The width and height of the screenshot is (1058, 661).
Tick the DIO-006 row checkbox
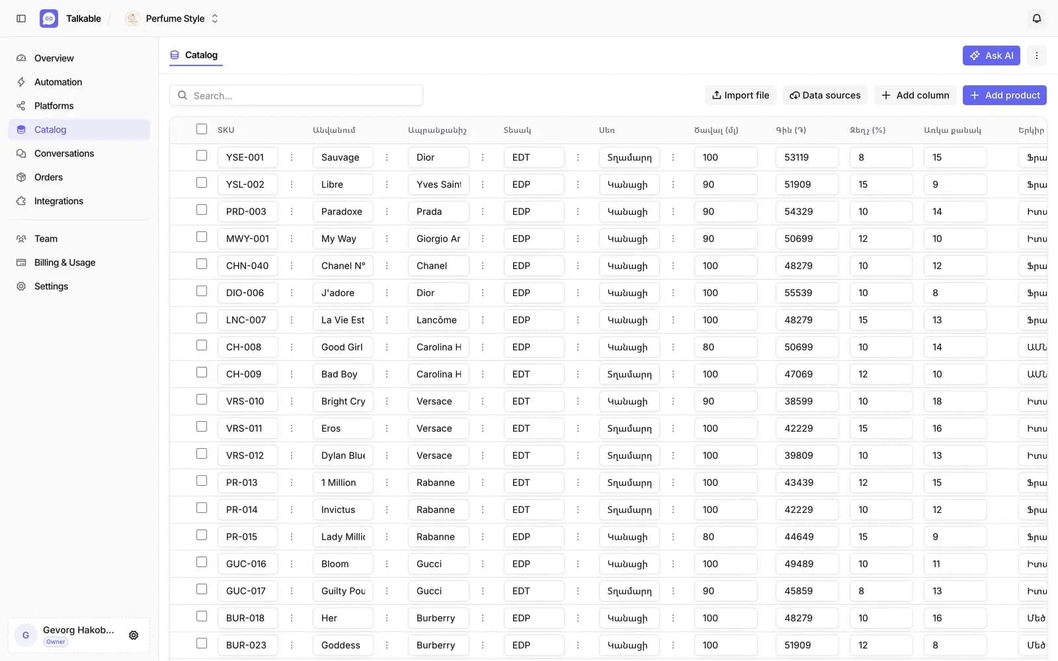[x=202, y=291]
